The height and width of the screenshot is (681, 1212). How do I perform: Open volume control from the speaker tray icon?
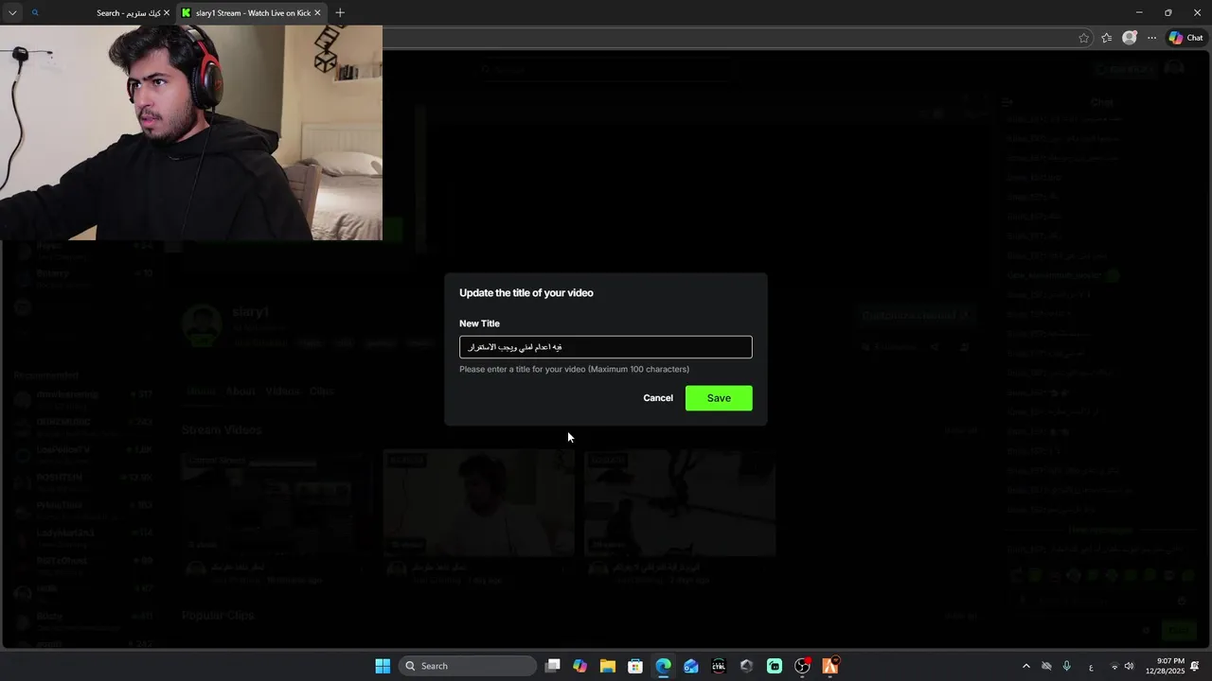[1129, 666]
